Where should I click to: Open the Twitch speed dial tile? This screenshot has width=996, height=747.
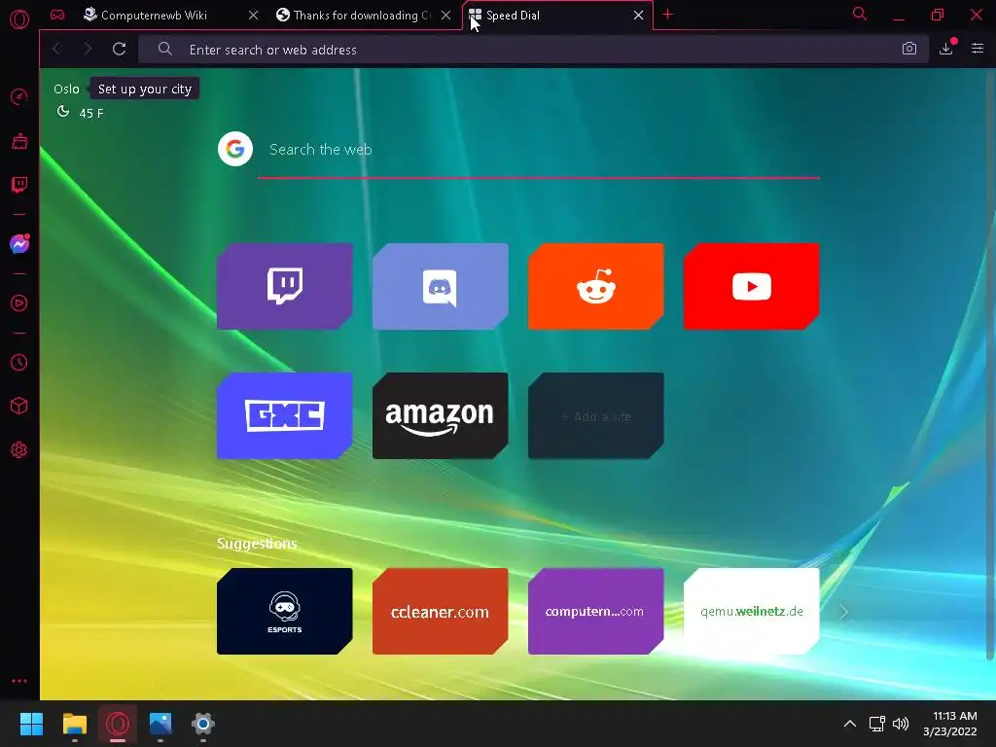(x=285, y=287)
